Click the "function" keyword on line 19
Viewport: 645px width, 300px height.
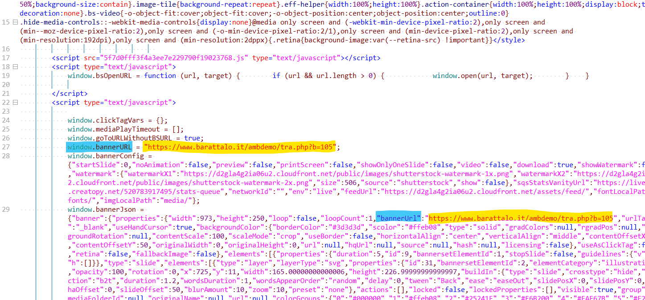click(160, 76)
